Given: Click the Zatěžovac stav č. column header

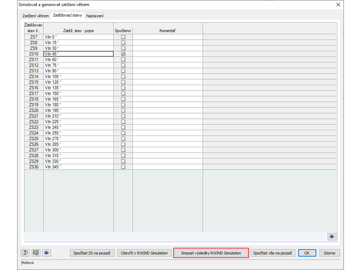Looking at the screenshot, I should [34, 28].
